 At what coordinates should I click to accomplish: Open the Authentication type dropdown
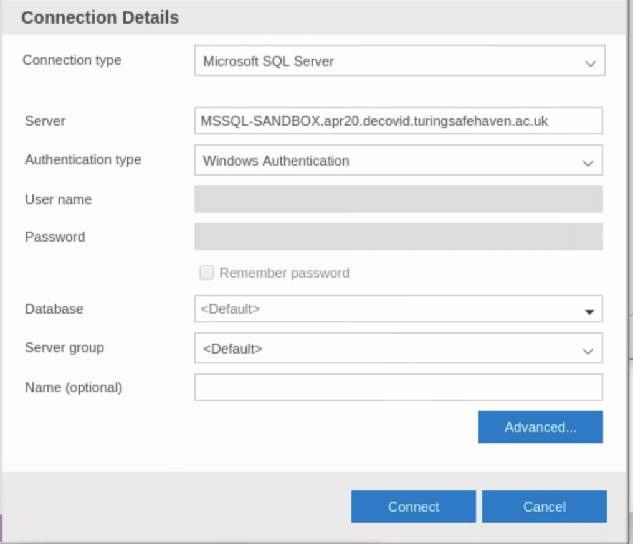399,160
